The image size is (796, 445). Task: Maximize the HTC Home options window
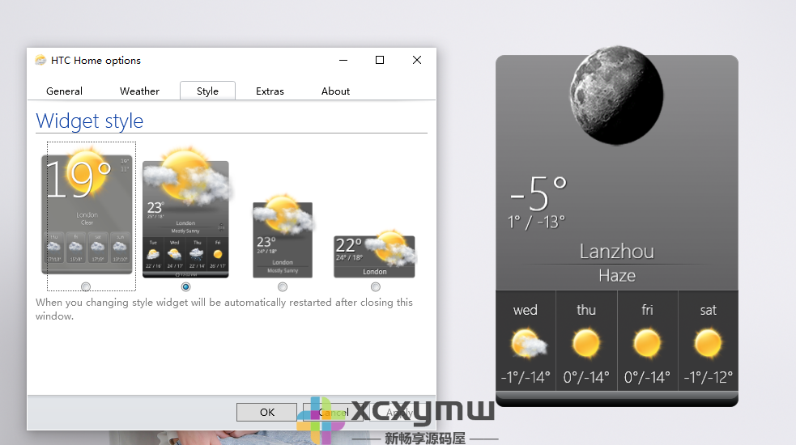pos(380,60)
